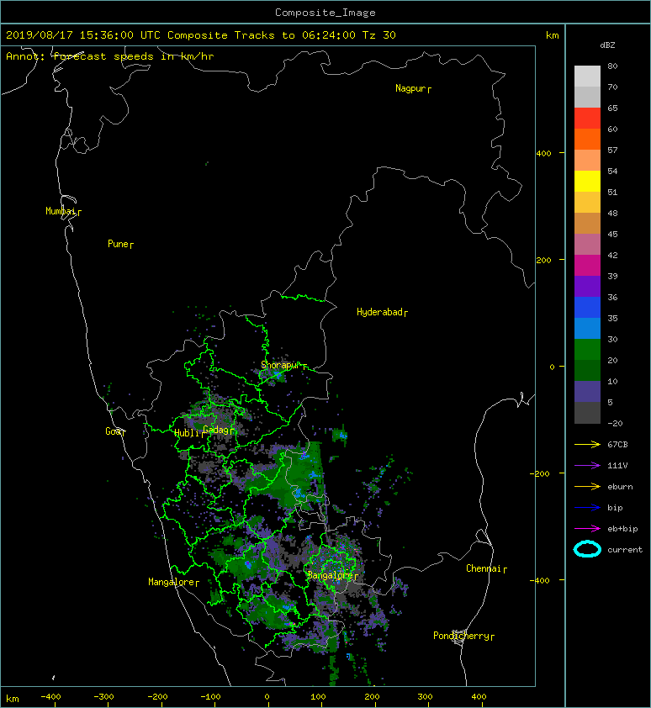This screenshot has width=651, height=708.
Task: Pick the red swatch on dBZ scale
Action: [587, 119]
